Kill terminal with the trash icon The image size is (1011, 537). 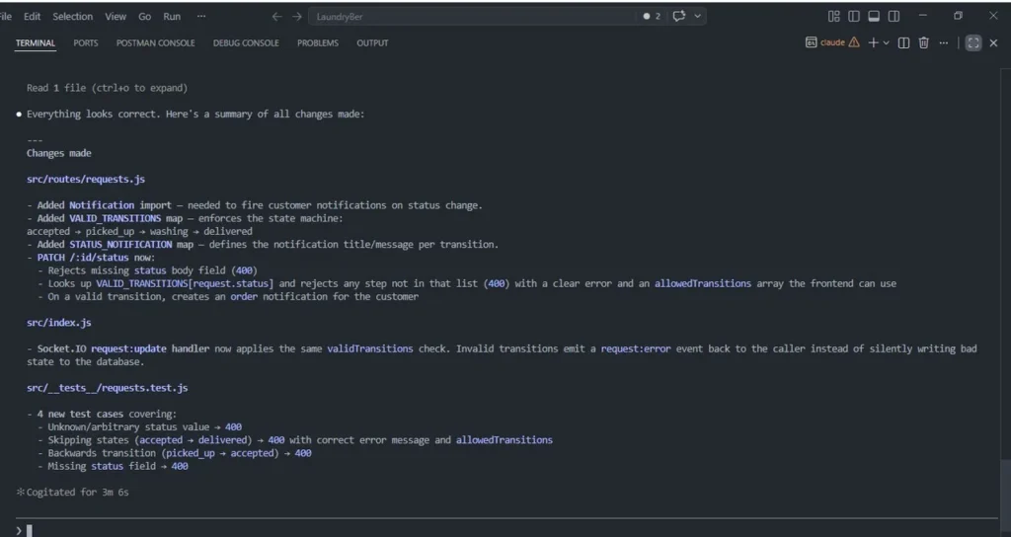[923, 42]
